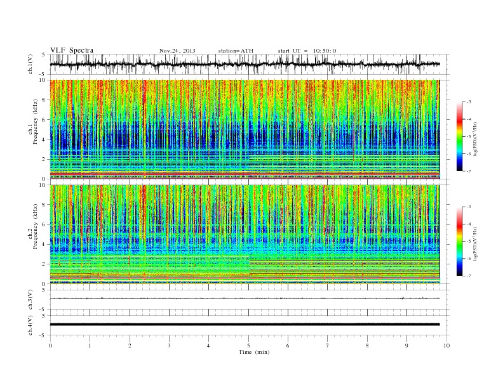Click the thick ch.4 voltage trace

(245, 325)
